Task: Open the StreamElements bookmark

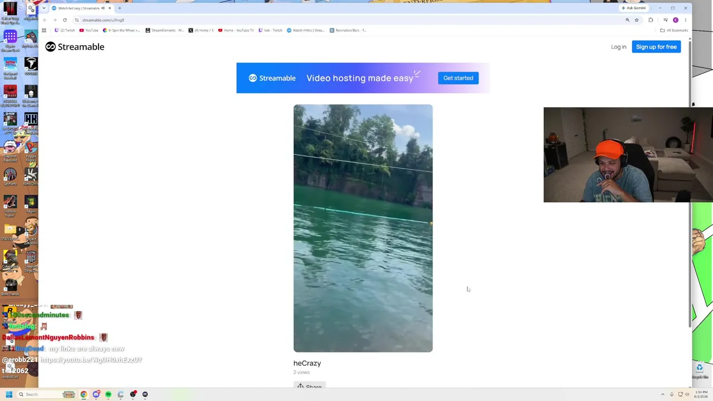Action: coord(165,30)
